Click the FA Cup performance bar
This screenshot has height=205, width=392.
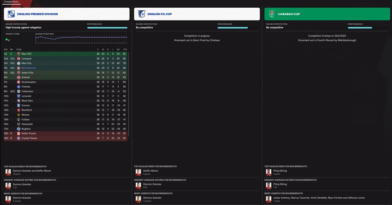click(238, 28)
